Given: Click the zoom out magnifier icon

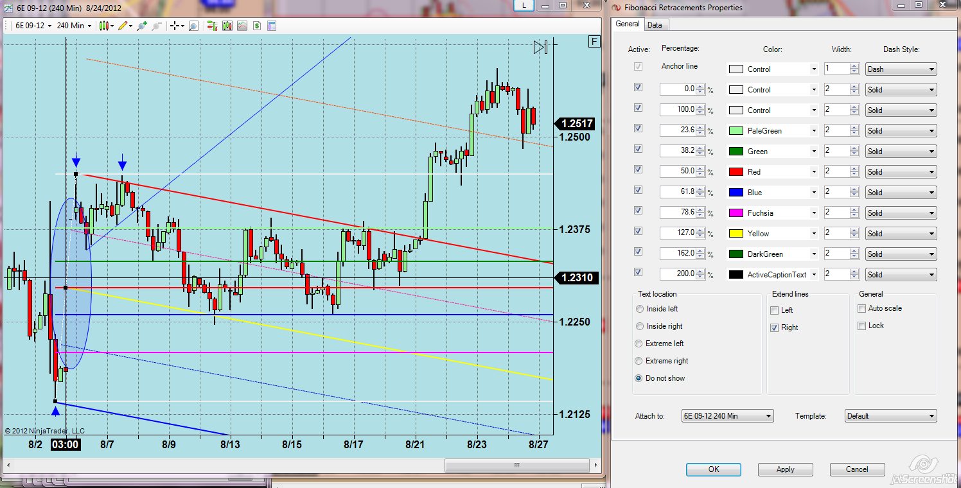Looking at the screenshot, I should click(155, 26).
